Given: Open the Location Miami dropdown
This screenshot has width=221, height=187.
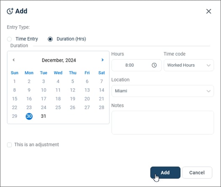Looking at the screenshot, I should click(x=162, y=91).
